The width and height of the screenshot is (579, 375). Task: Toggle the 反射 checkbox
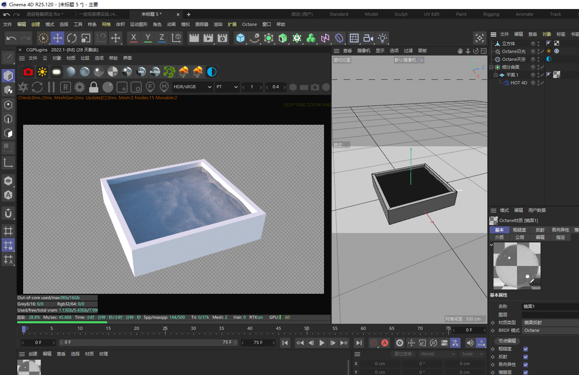coord(526,357)
